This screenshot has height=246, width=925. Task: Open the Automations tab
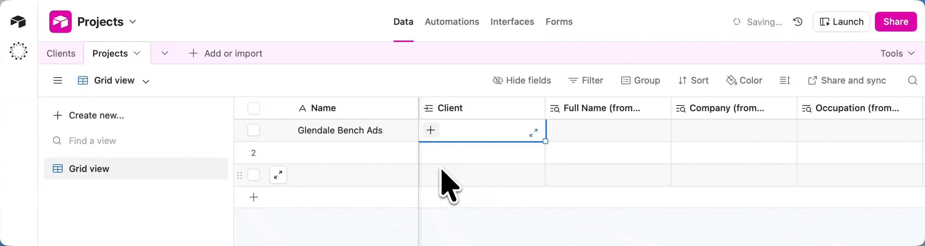coord(452,22)
